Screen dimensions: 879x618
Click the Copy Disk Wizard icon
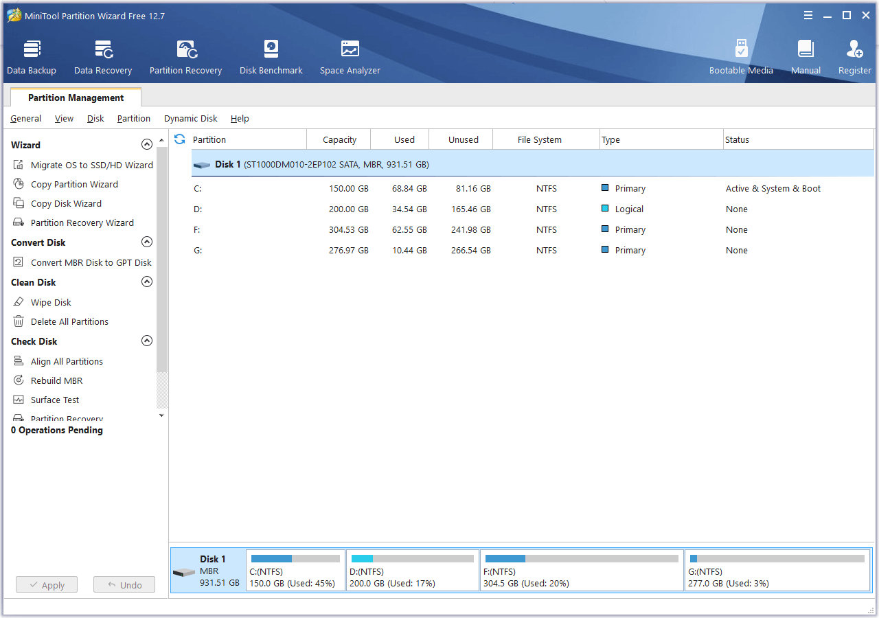(x=19, y=203)
